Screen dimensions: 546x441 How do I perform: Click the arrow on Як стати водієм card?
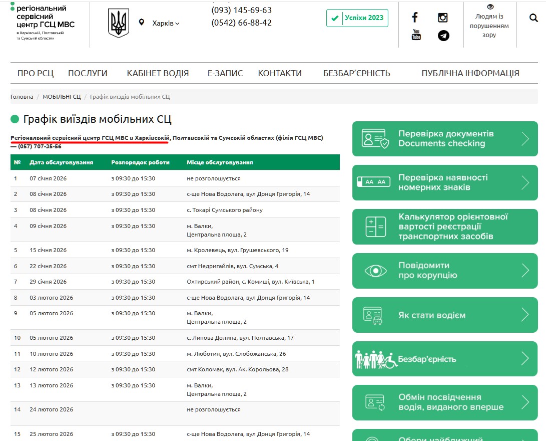click(525, 314)
